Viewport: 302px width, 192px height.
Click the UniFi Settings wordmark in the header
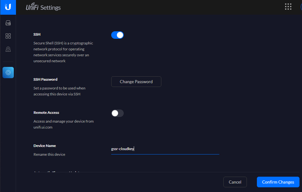point(43,8)
